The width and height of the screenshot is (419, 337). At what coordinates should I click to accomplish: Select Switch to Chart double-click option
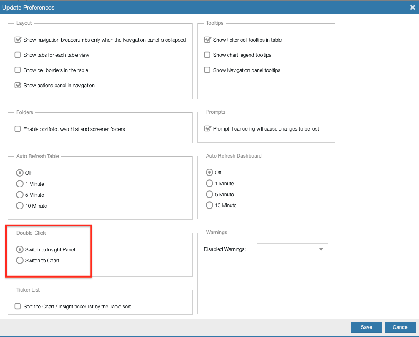point(19,261)
